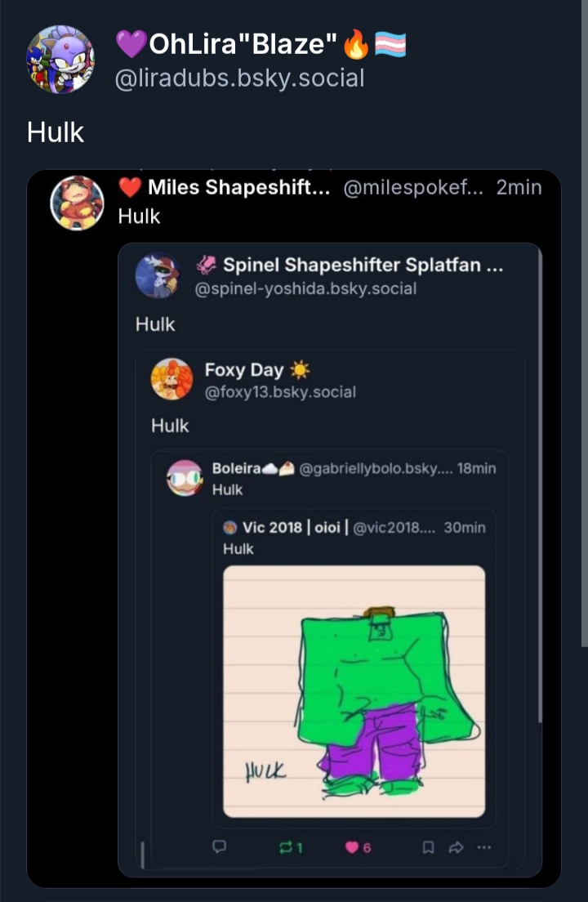Click the Foxy Day display name

click(x=243, y=370)
